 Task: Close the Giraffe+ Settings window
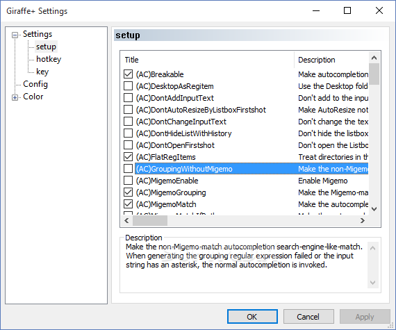379,10
